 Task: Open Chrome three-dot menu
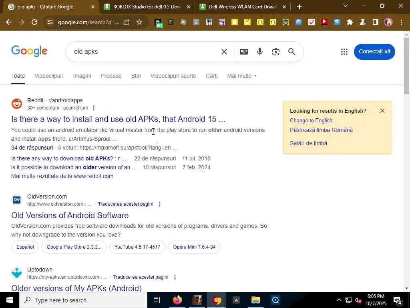[x=401, y=22]
